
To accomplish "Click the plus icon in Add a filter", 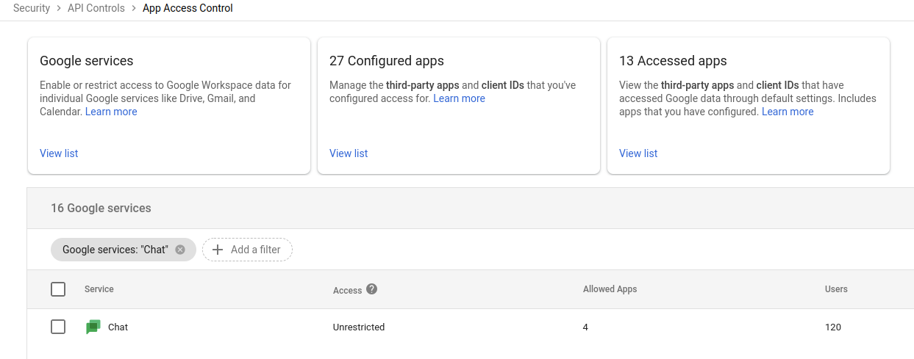I will click(218, 250).
